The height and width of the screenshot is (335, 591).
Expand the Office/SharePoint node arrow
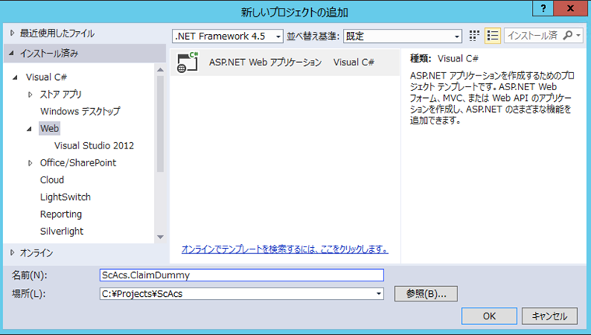(x=30, y=162)
